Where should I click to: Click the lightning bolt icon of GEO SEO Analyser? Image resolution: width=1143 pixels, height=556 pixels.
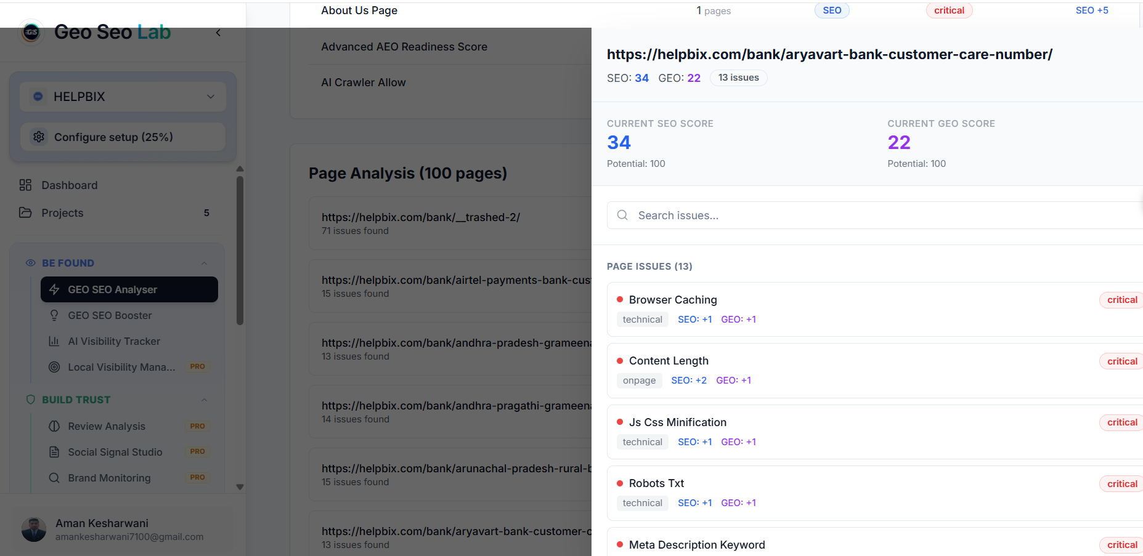click(x=54, y=289)
